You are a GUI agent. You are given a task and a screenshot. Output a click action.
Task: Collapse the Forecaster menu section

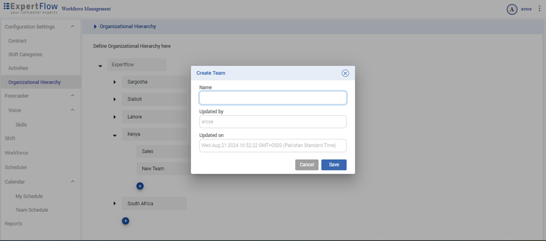[72, 96]
